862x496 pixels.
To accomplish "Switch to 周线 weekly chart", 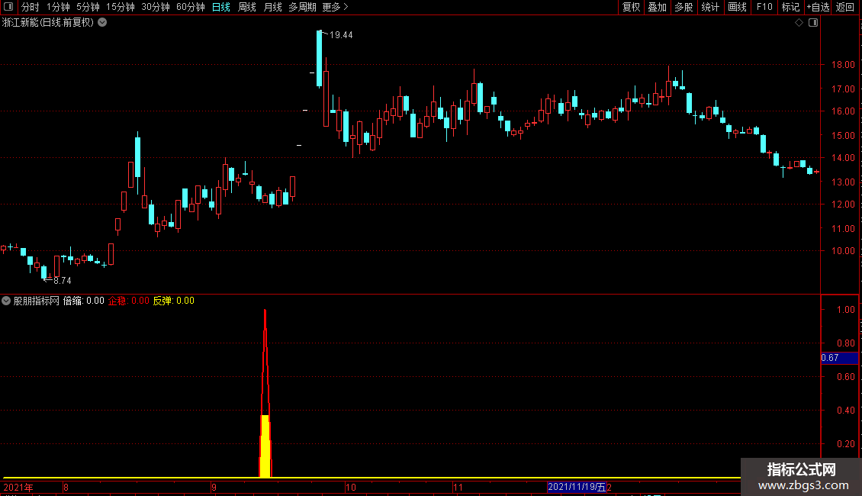I will (247, 7).
